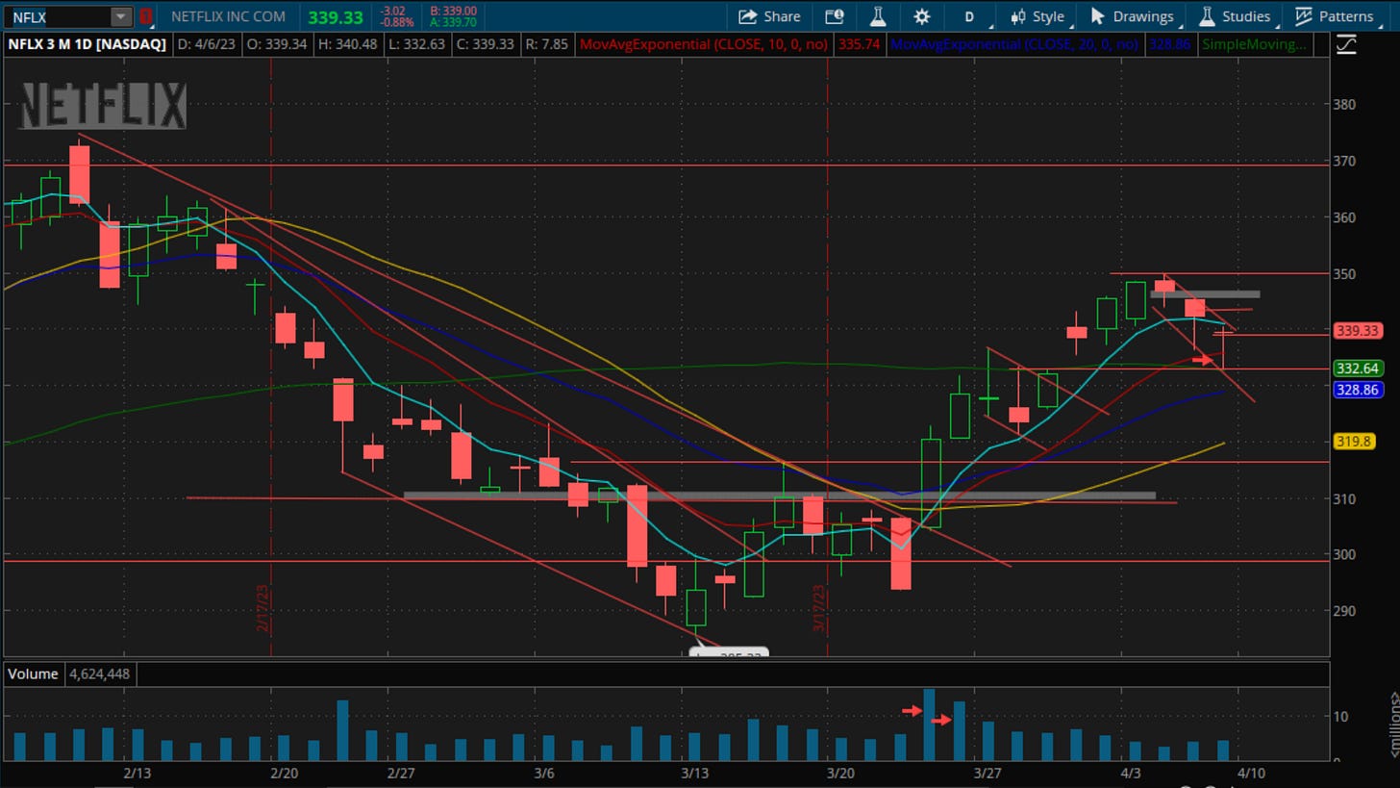Click the O: 339.34 open value
The height and width of the screenshot is (788, 1400).
click(277, 44)
